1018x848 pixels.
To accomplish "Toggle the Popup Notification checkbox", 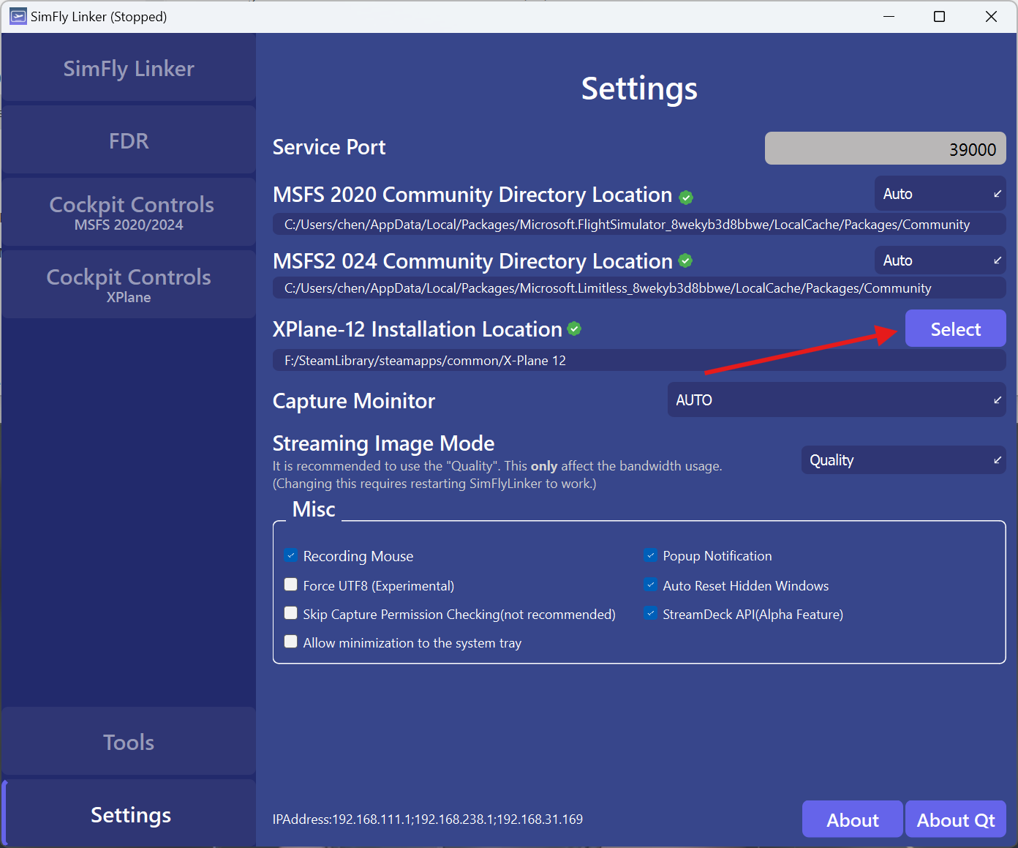I will [650, 555].
